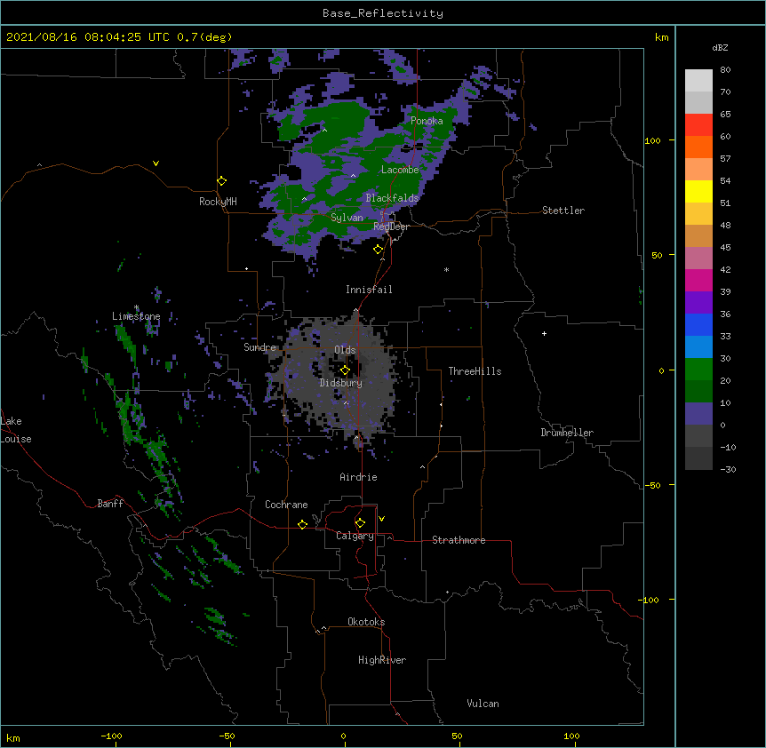This screenshot has height=748, width=766.
Task: Click the Banff label
Action: point(110,504)
